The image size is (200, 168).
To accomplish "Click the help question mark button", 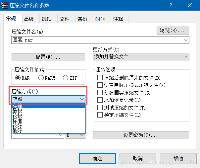I will (x=171, y=5).
